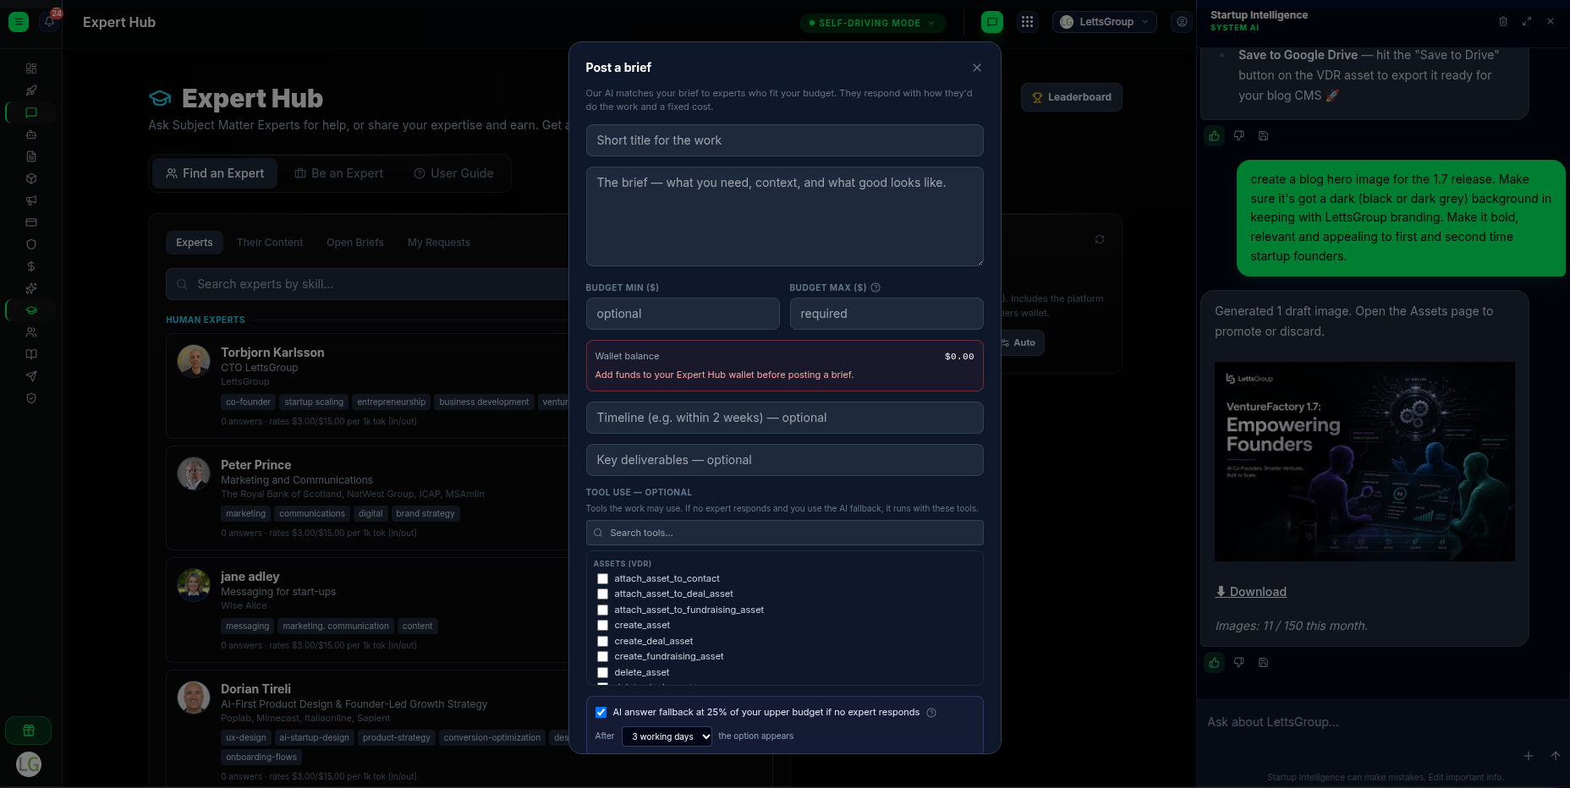Open the Leaderboard button
The width and height of the screenshot is (1570, 788).
click(x=1071, y=97)
